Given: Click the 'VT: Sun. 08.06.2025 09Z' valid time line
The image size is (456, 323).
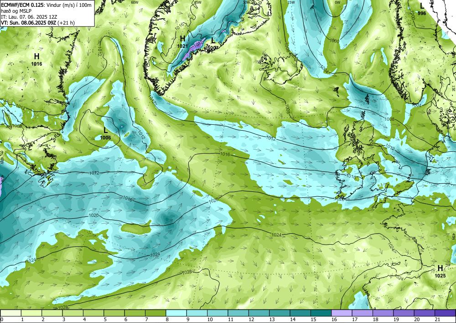Looking at the screenshot, I should pos(28,23).
